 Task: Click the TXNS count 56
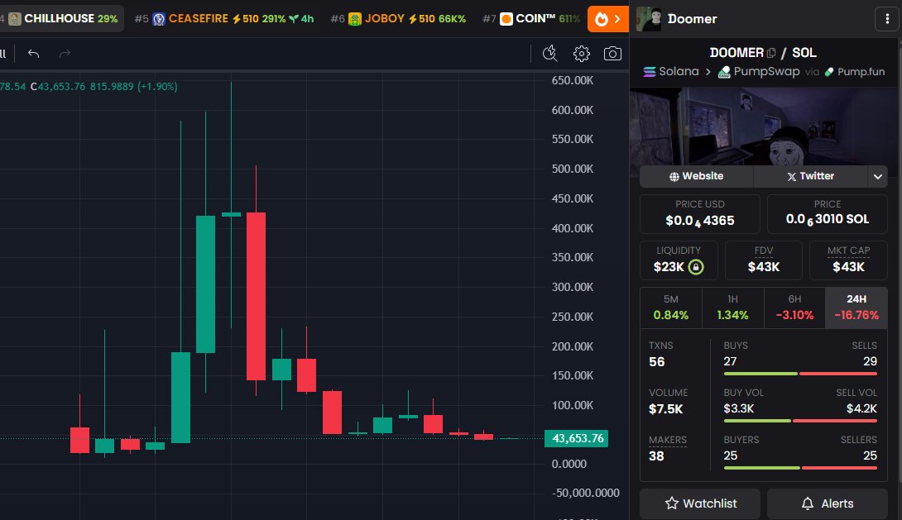click(657, 362)
